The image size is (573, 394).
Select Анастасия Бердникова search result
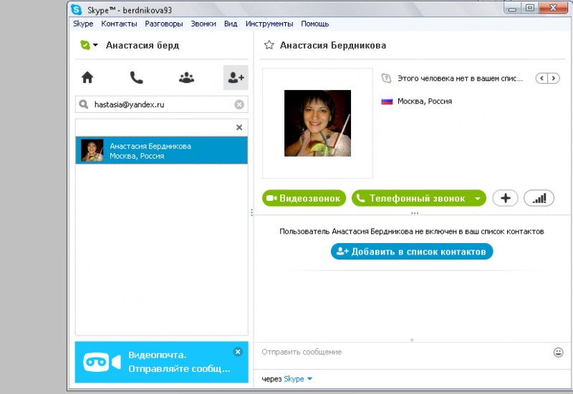(x=162, y=150)
